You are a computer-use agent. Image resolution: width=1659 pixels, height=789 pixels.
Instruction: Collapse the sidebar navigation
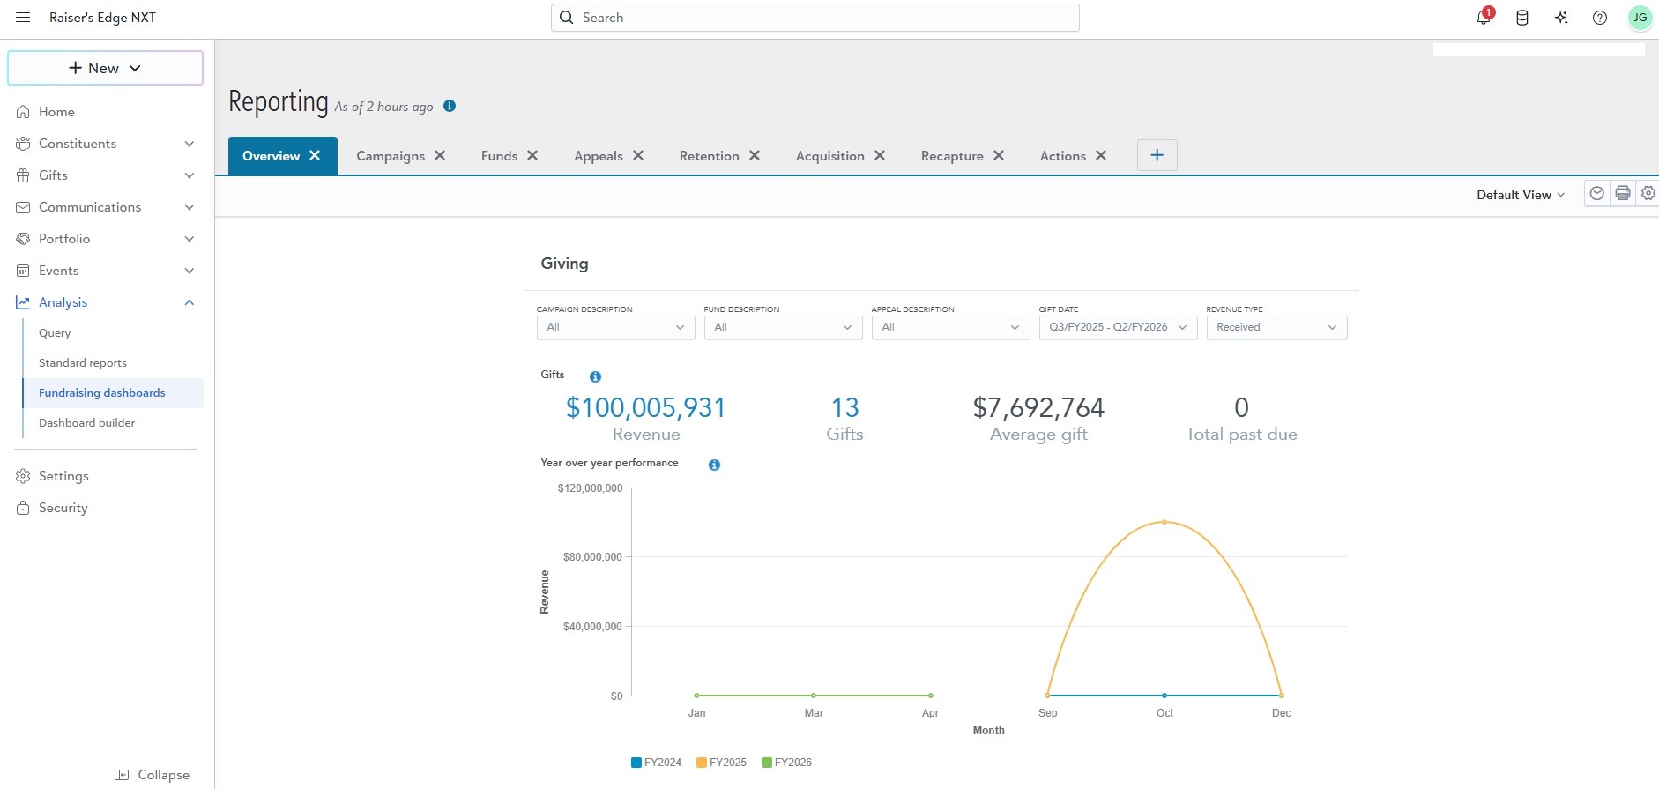point(152,775)
